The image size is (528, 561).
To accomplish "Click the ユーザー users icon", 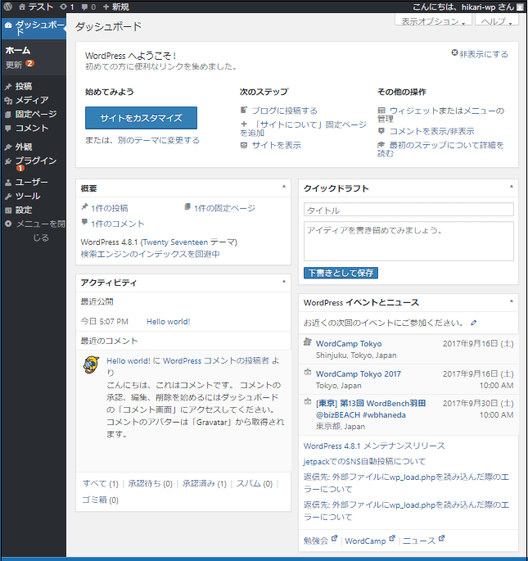I will (x=8, y=183).
